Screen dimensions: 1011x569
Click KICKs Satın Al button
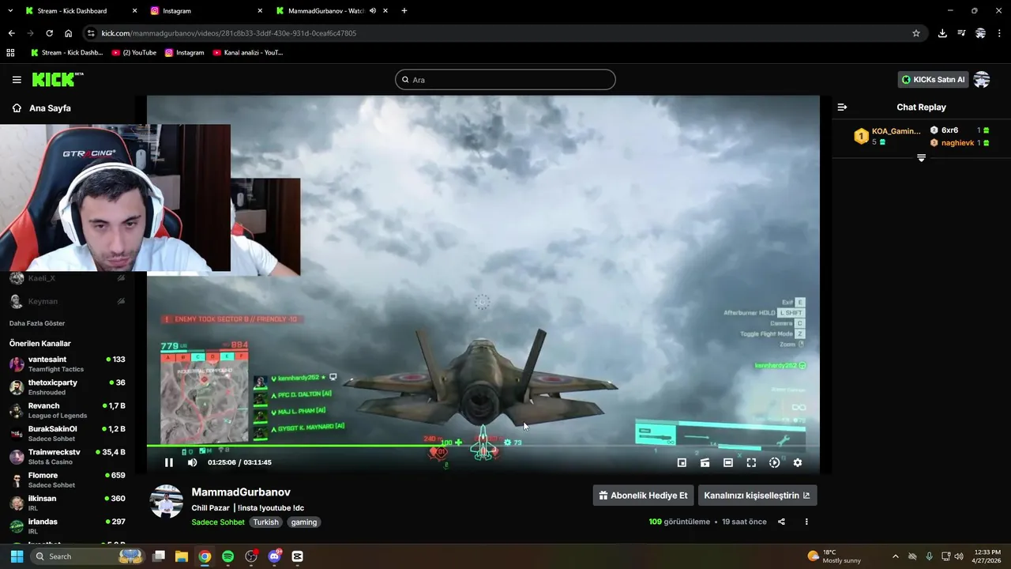(x=933, y=80)
